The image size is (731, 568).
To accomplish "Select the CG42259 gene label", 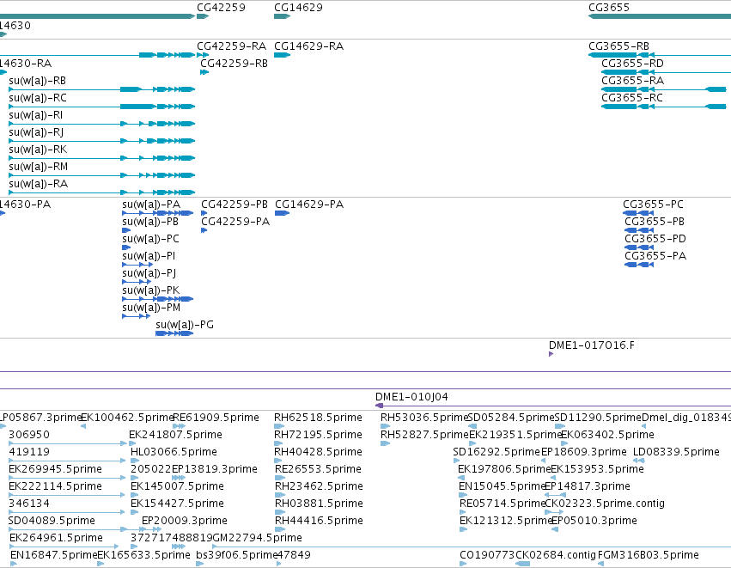I will (x=221, y=8).
